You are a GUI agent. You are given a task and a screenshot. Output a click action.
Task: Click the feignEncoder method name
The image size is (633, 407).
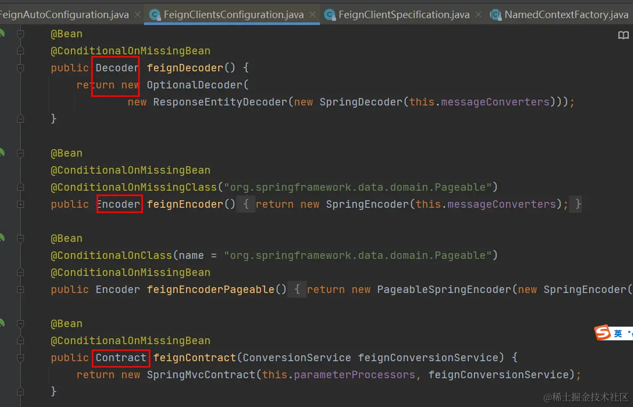tap(185, 204)
